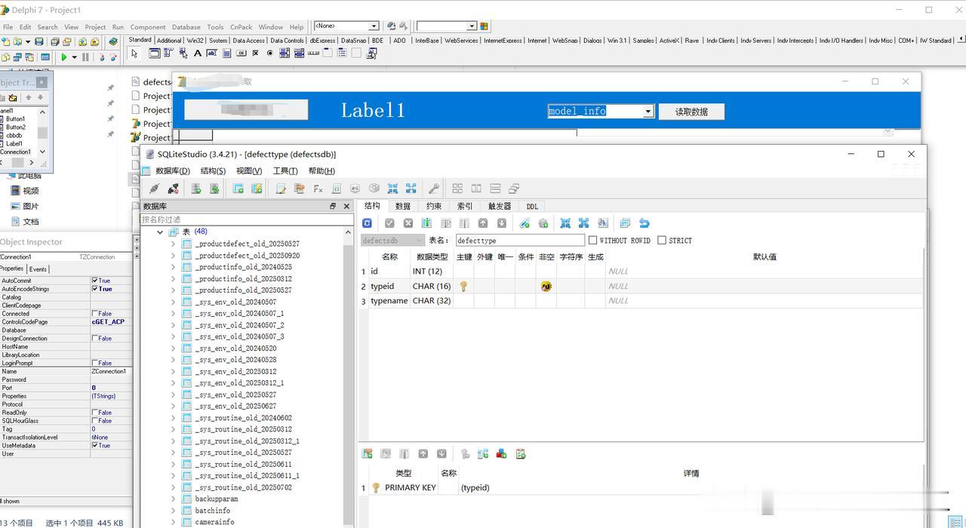This screenshot has height=528, width=966.
Task: Click the 读取数据 button
Action: click(x=691, y=112)
